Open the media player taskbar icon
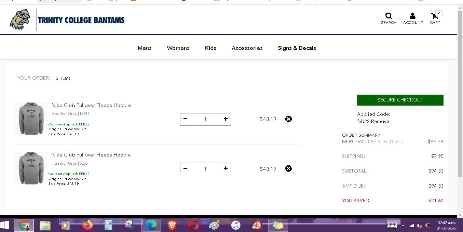Viewport: 463px width, 232px height. 66,225
